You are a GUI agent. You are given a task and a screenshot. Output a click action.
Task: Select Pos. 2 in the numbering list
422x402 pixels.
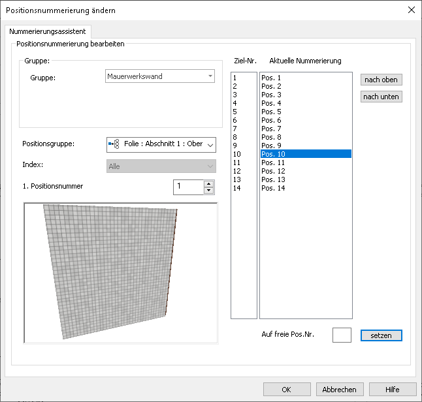(306, 86)
